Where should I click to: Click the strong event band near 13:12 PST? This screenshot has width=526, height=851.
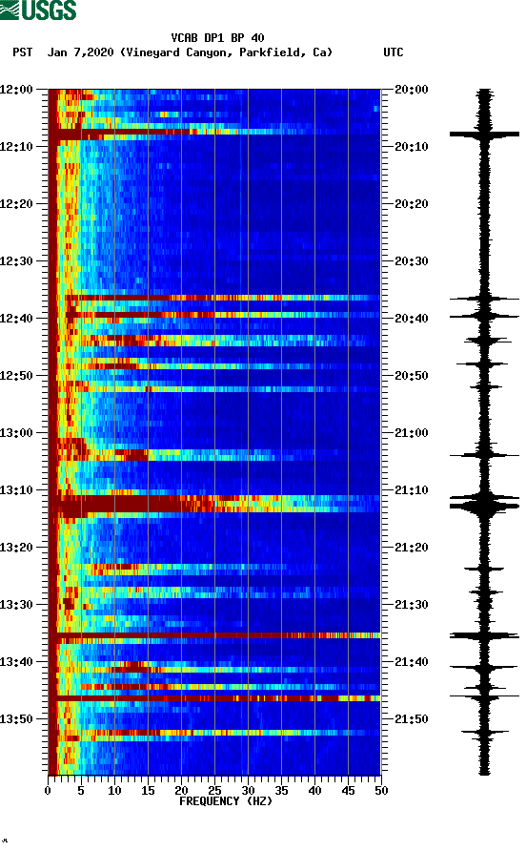pyautogui.click(x=214, y=504)
